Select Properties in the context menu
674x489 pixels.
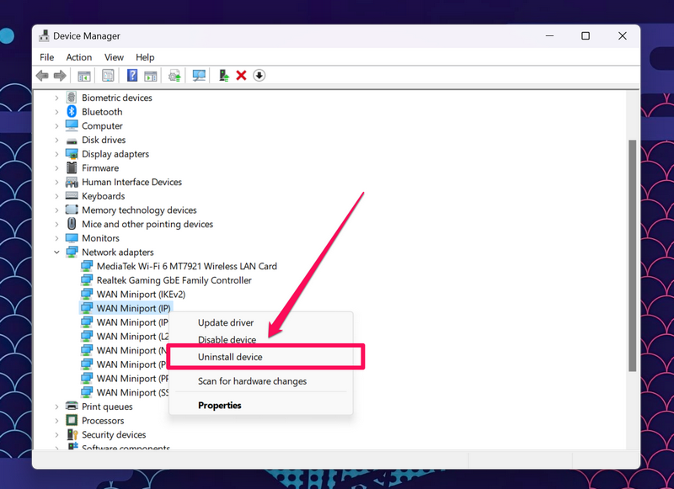point(219,406)
